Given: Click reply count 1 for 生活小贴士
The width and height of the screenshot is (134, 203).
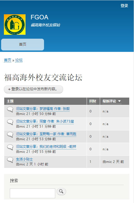Looking at the screenshot, I should (90, 162).
